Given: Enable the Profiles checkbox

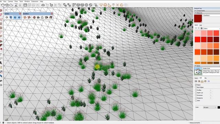Looking at the screenshot, I should [x=196, y=90].
